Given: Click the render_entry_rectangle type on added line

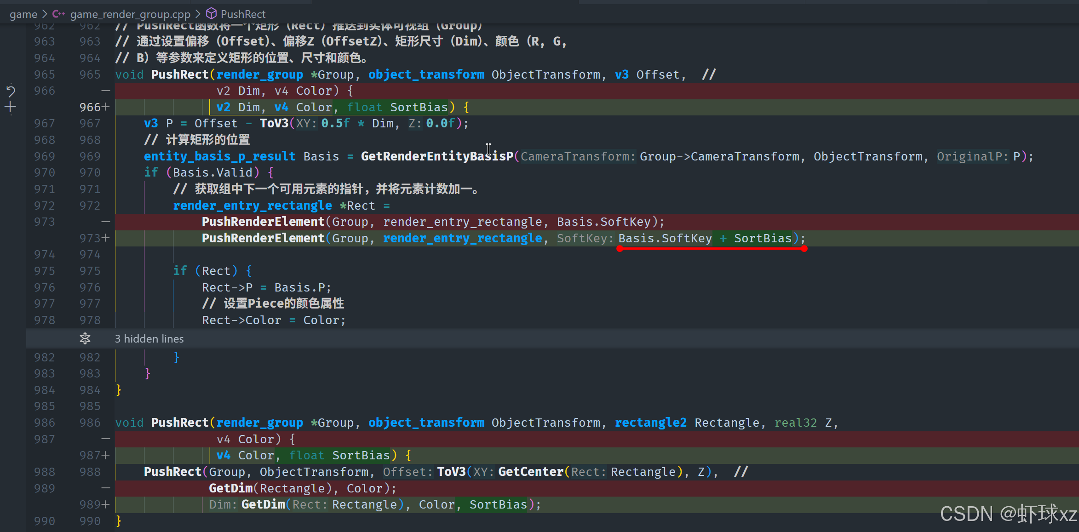Looking at the screenshot, I should [x=462, y=238].
